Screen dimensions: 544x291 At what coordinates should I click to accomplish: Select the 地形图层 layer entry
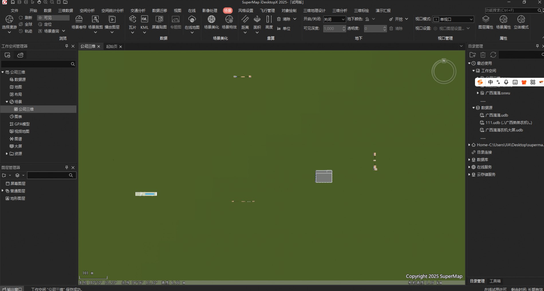click(x=15, y=198)
